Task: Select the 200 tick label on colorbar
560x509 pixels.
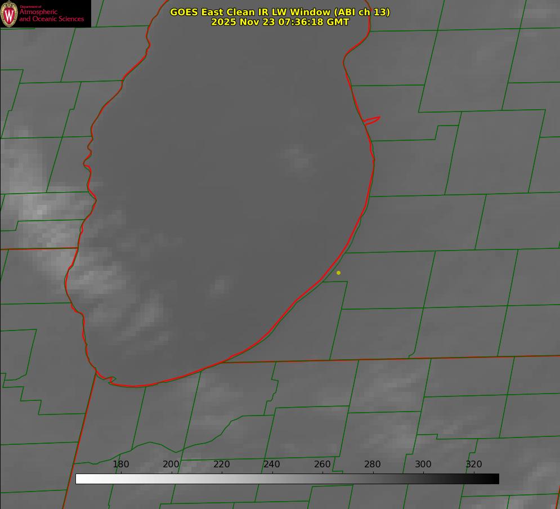Action: pyautogui.click(x=171, y=465)
